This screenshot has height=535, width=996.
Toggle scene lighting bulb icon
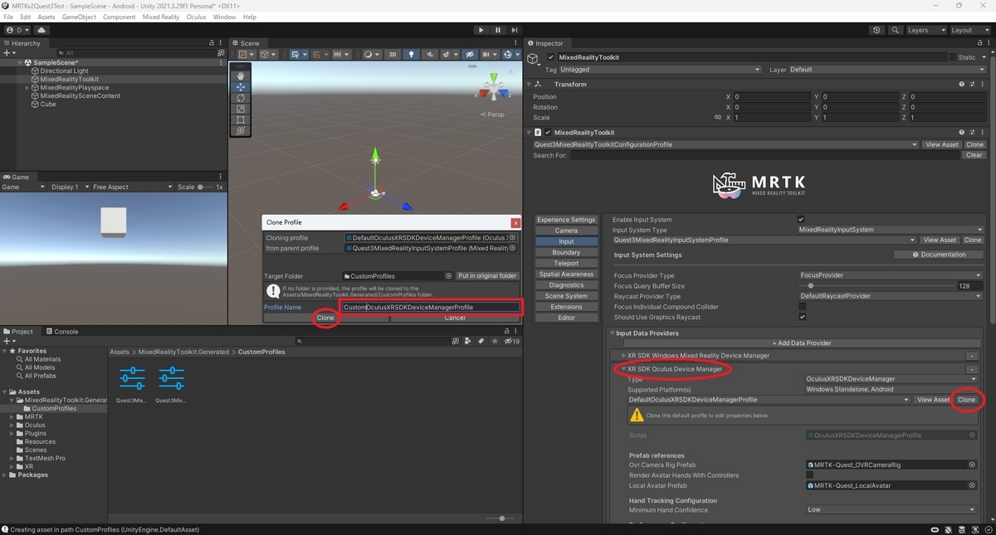[411, 54]
